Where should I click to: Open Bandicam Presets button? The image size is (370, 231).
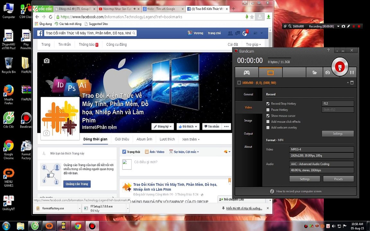[x=339, y=179]
